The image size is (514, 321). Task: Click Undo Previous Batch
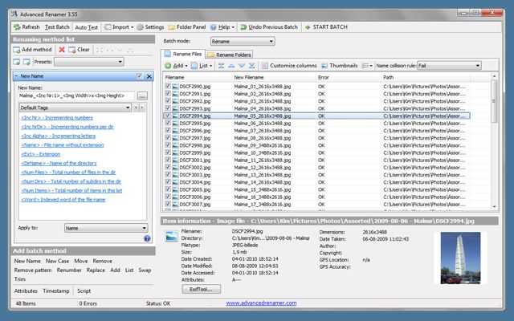click(x=268, y=27)
